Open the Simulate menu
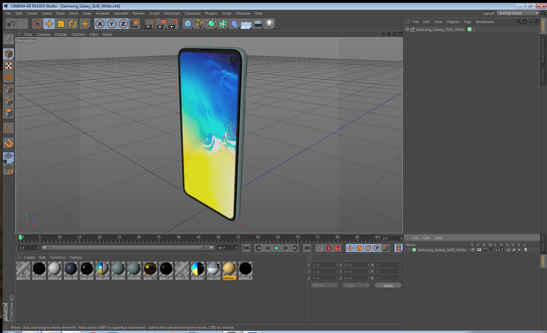 tap(121, 13)
